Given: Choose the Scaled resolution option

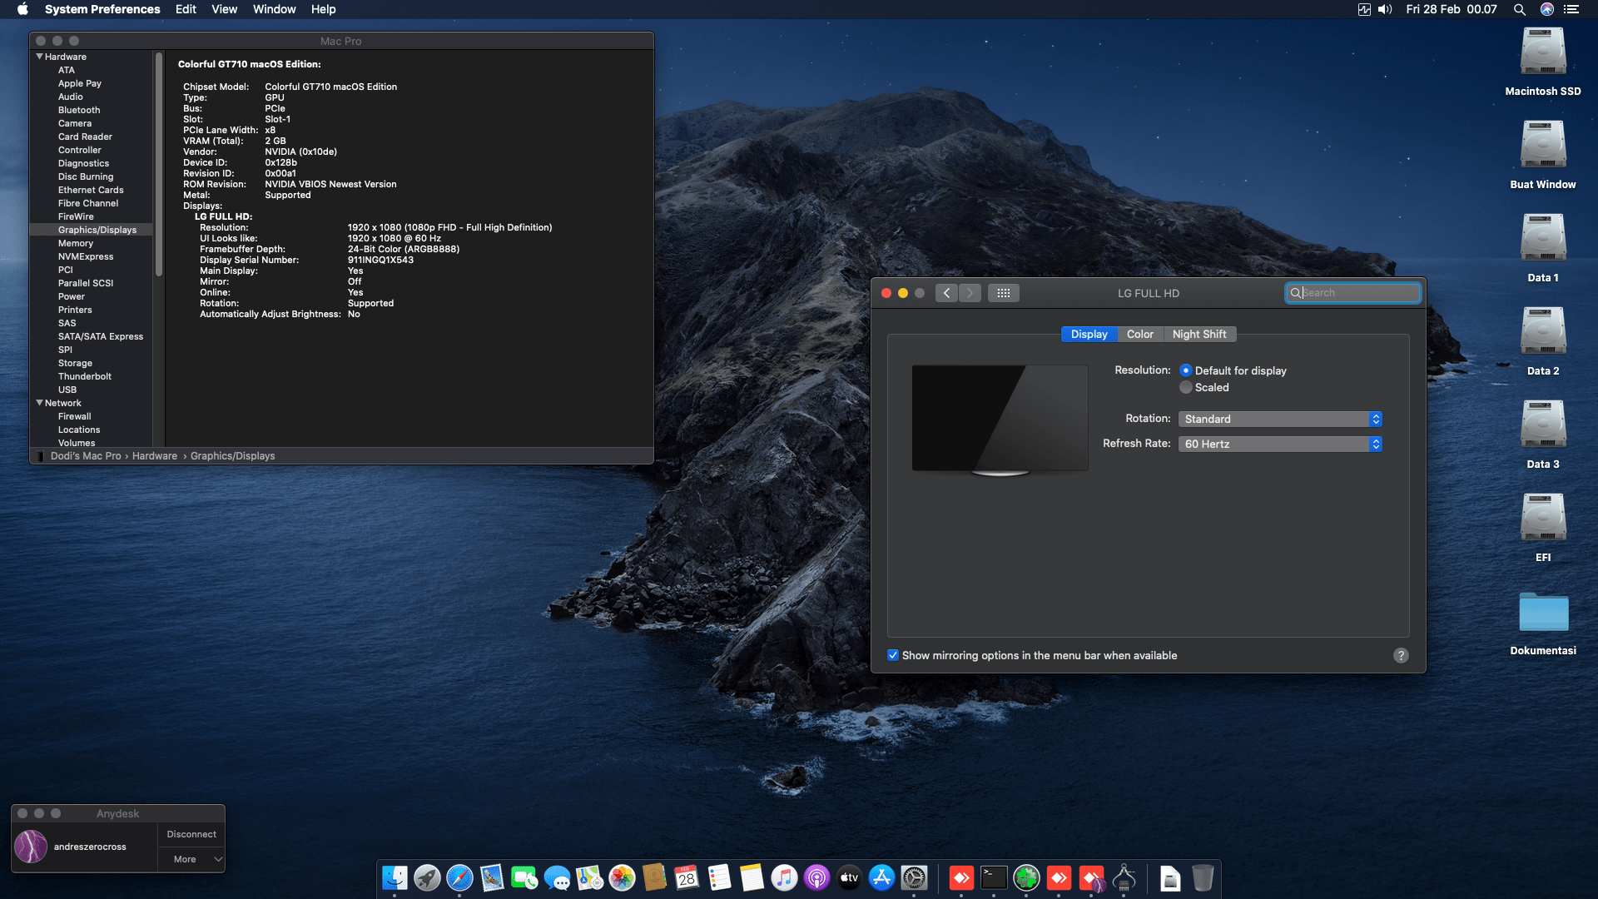Looking at the screenshot, I should pyautogui.click(x=1186, y=387).
